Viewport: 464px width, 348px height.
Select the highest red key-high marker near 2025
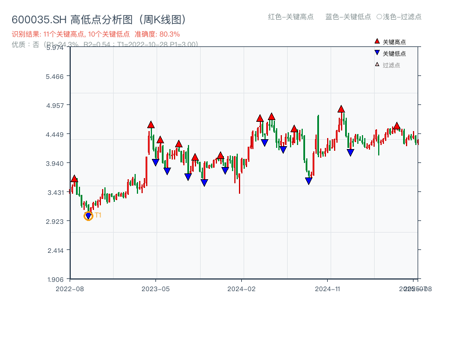(341, 108)
